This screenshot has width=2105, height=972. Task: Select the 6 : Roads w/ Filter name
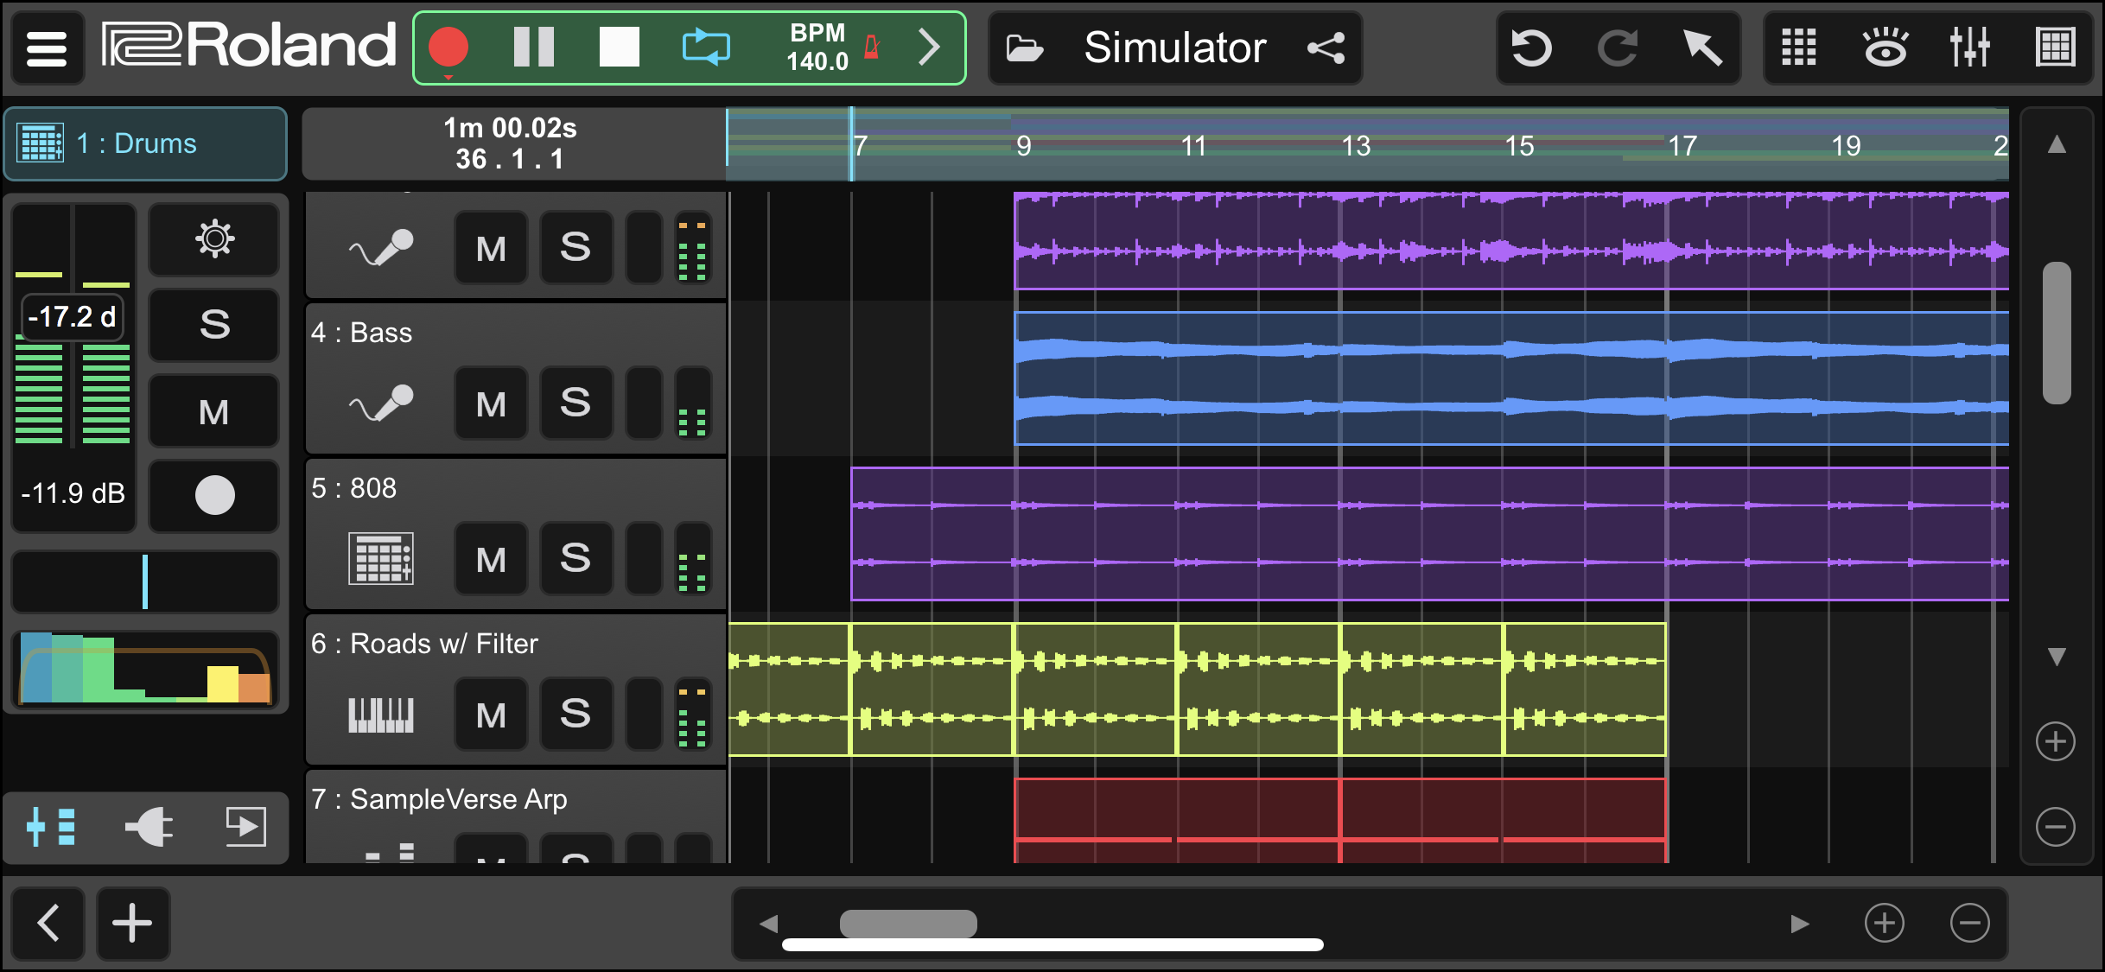424,644
